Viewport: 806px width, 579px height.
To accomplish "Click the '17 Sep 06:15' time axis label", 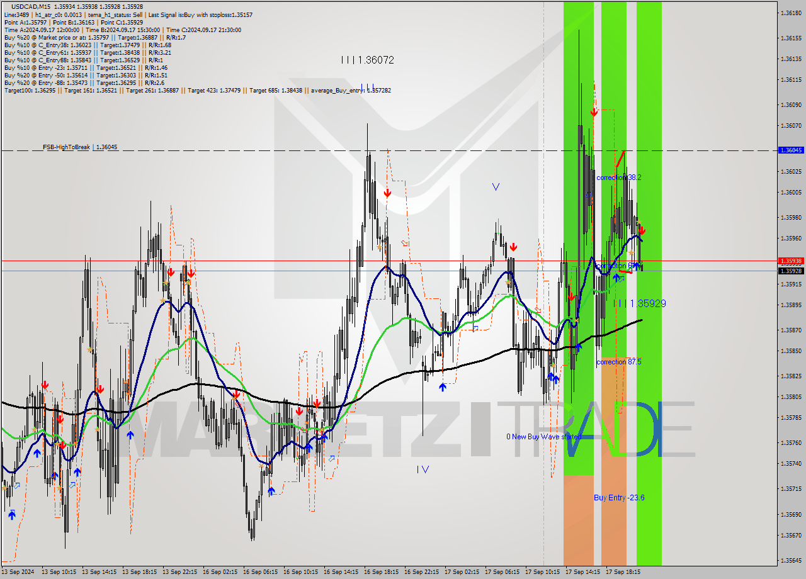I will click(x=502, y=572).
